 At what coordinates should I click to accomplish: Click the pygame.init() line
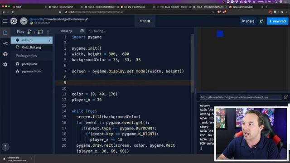(87, 48)
